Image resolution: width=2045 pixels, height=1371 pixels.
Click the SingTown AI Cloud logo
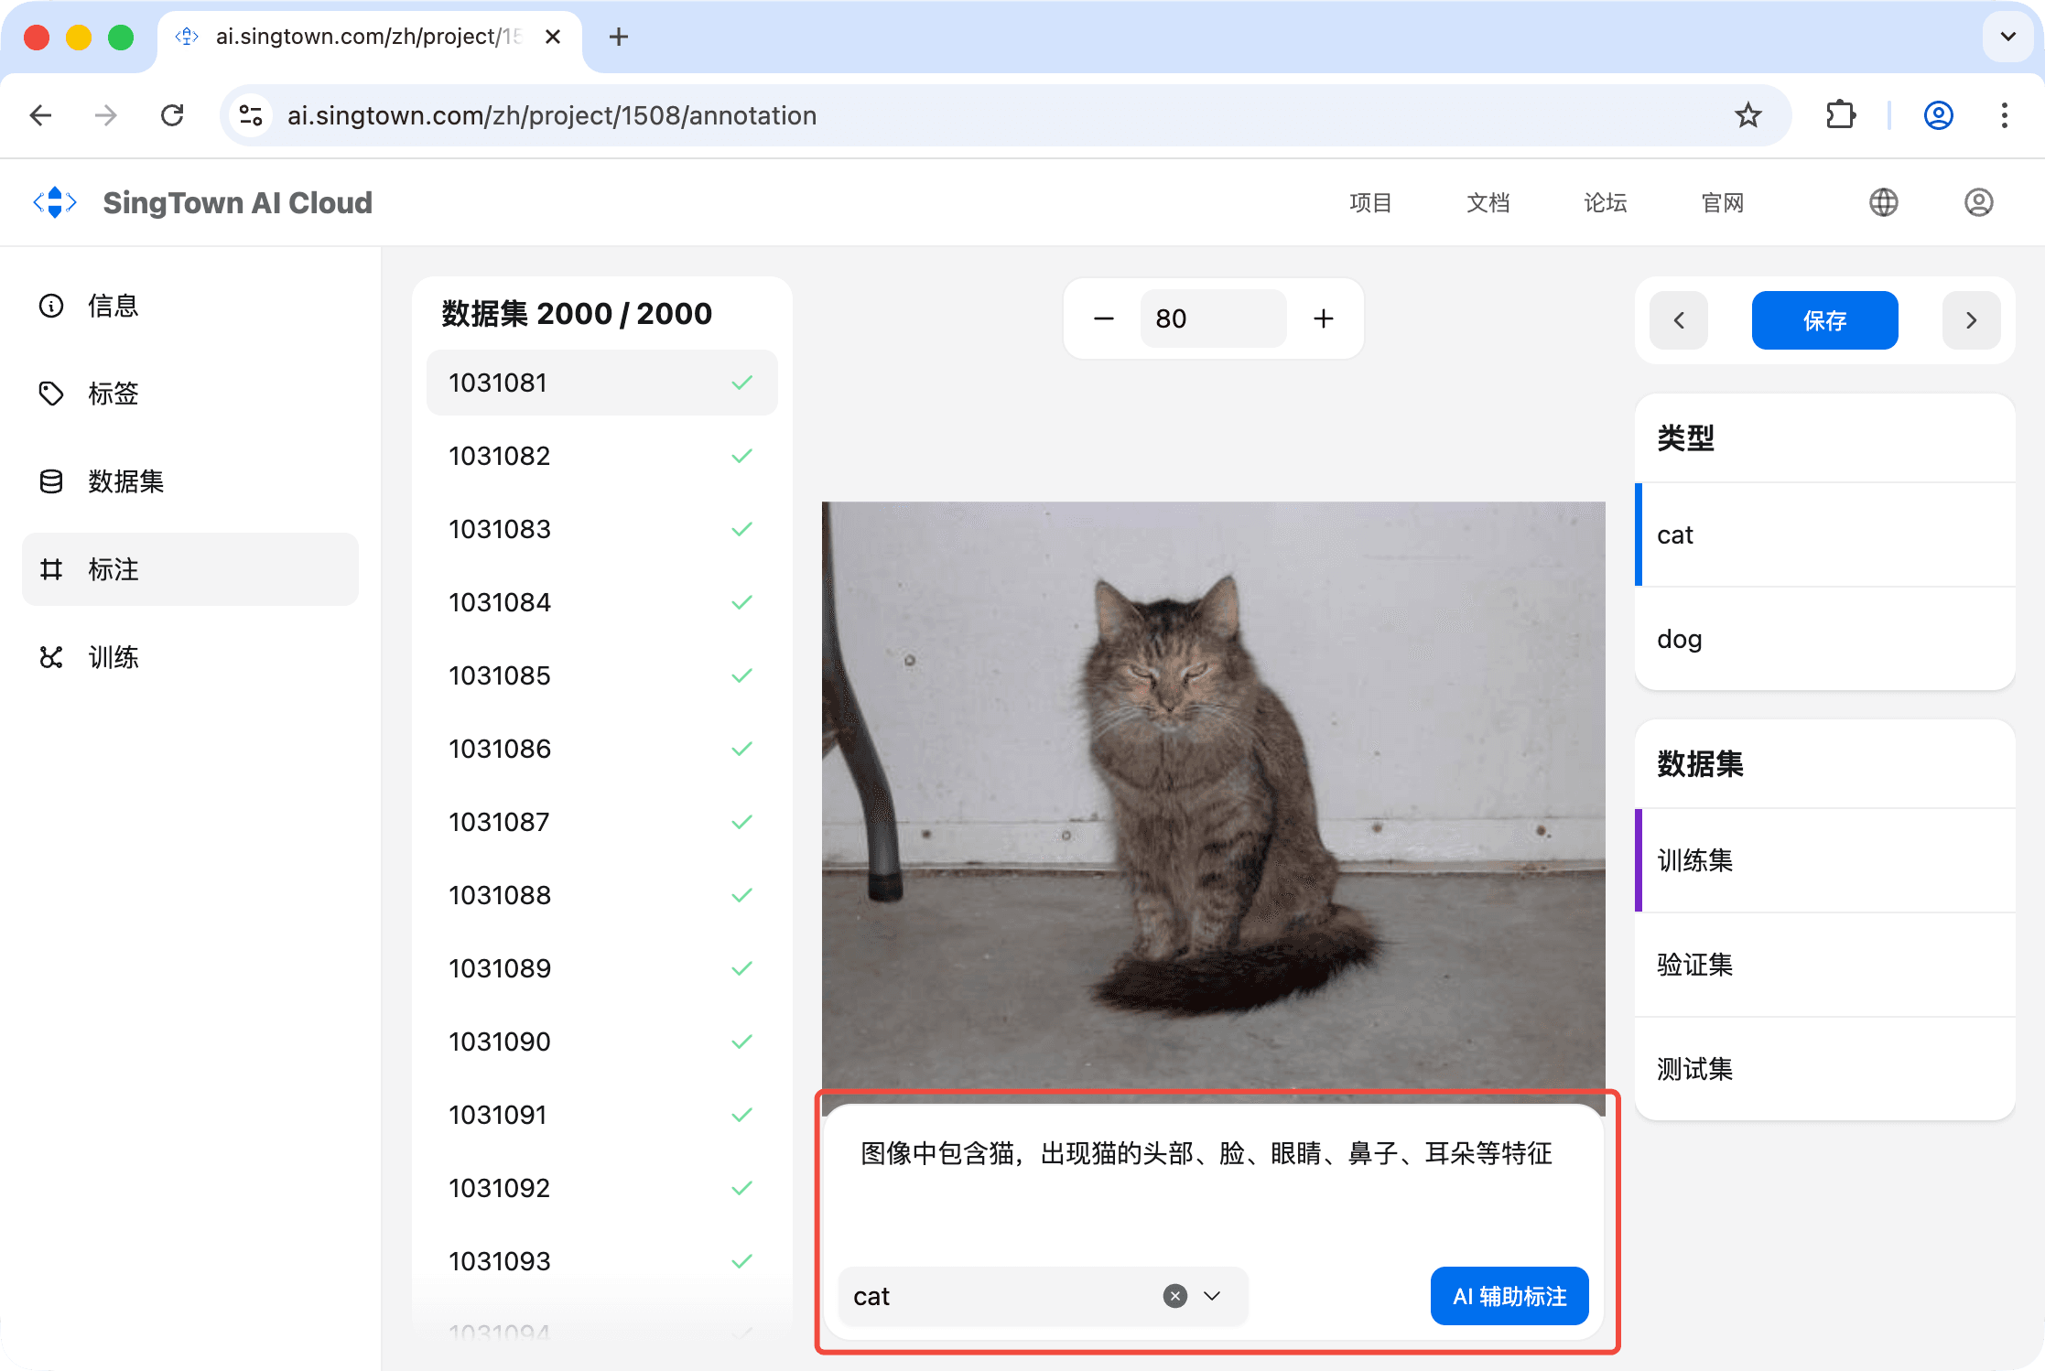(56, 202)
